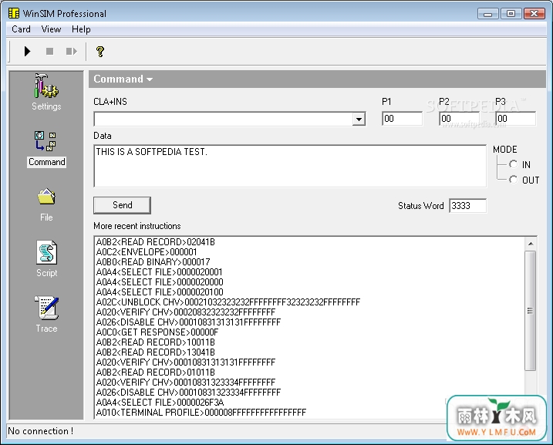
Task: Select A026<DISABLE CHV>00010831313131FFFFFFFF row
Action: point(188,322)
